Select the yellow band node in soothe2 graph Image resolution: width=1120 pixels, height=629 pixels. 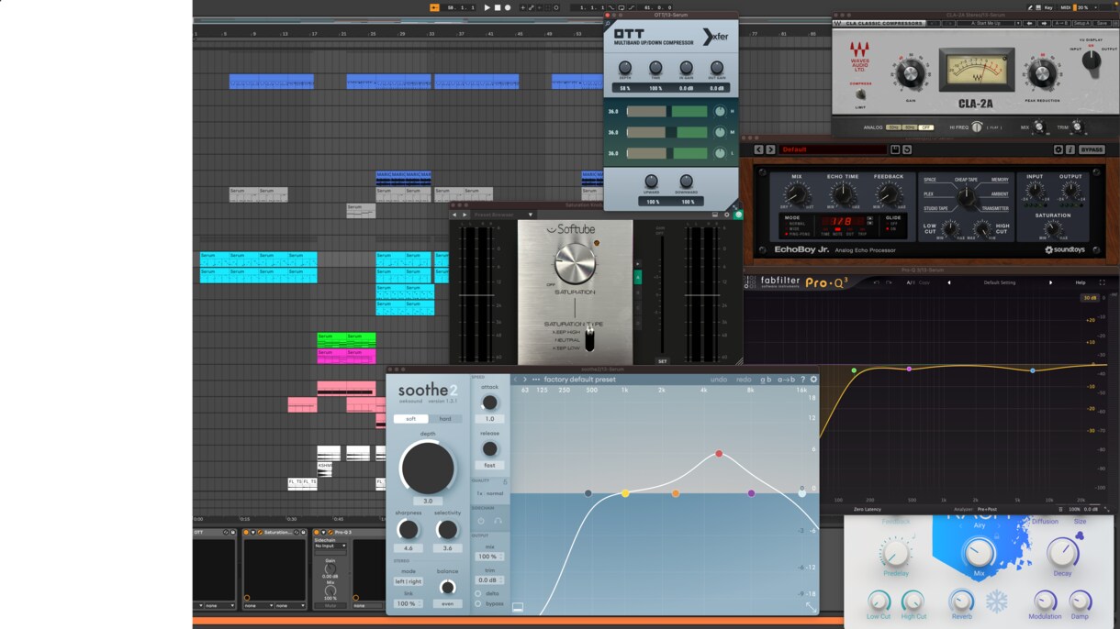click(x=625, y=493)
